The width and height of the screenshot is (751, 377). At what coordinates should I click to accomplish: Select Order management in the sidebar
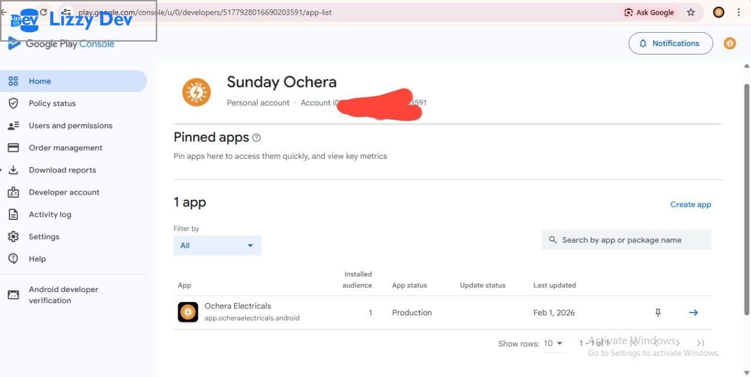[x=65, y=148]
